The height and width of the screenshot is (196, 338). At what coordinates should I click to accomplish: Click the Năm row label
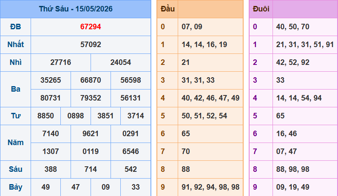tap(16, 143)
